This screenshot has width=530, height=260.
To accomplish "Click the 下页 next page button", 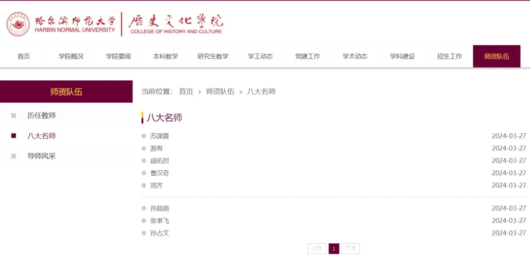I will 350,249.
